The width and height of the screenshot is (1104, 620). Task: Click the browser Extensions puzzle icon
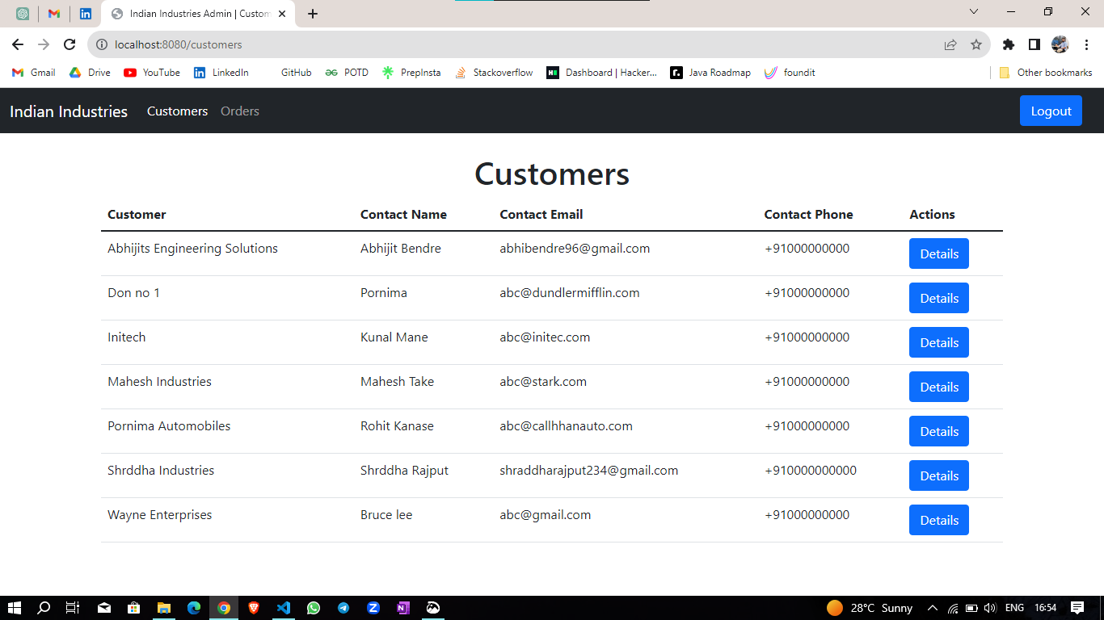[1009, 46]
